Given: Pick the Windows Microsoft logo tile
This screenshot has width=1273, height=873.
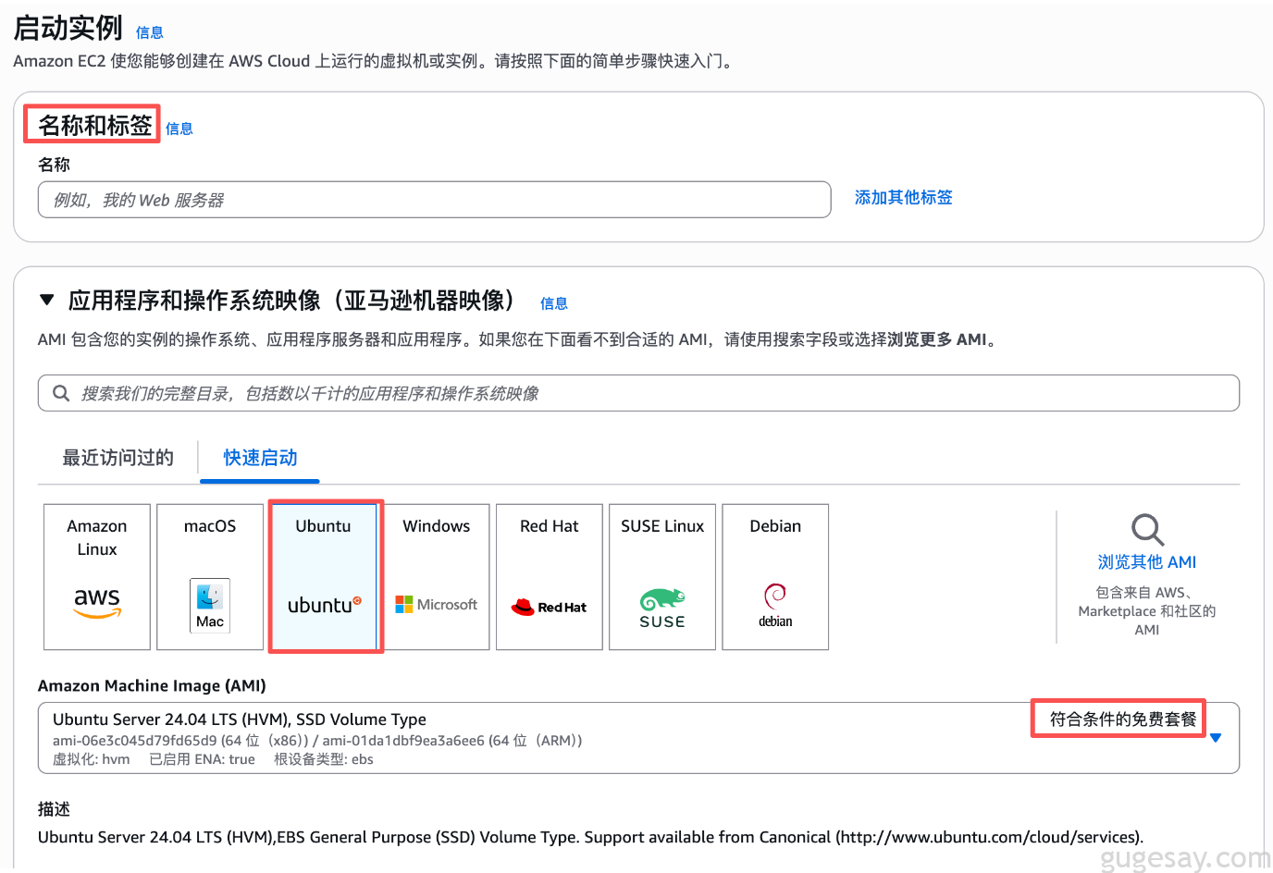Looking at the screenshot, I should pos(437,577).
